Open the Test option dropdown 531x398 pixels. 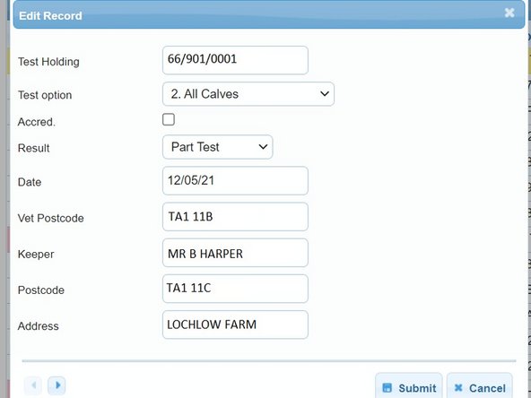pos(248,94)
